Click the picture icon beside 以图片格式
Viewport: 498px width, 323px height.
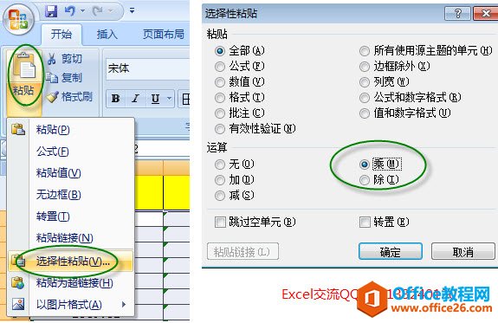(x=18, y=304)
